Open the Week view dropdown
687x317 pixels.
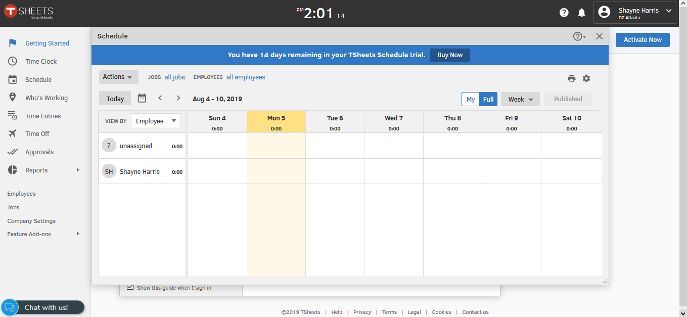[520, 99]
